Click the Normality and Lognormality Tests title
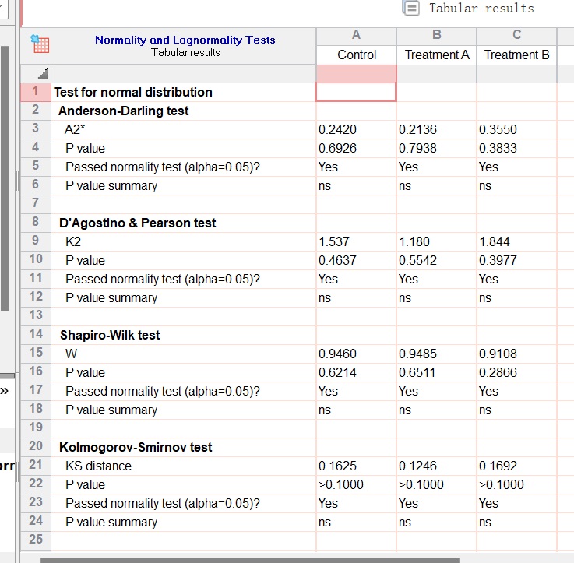 click(x=185, y=40)
